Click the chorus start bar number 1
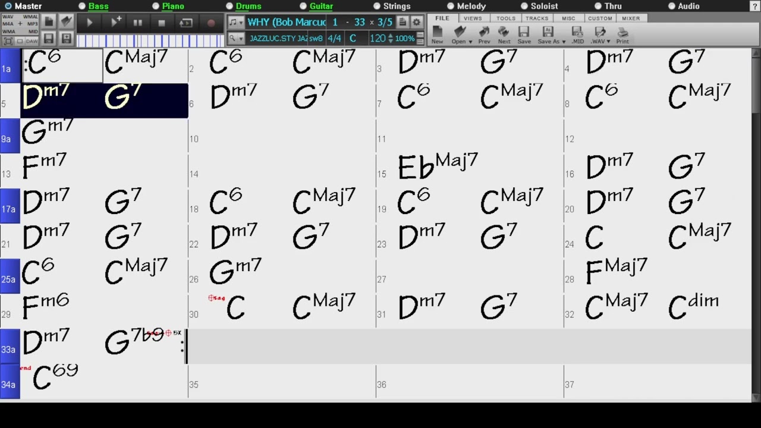 click(x=335, y=22)
